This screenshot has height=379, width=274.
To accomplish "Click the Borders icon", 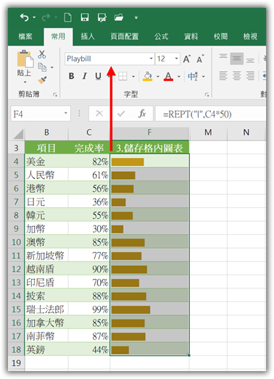I will [x=123, y=76].
